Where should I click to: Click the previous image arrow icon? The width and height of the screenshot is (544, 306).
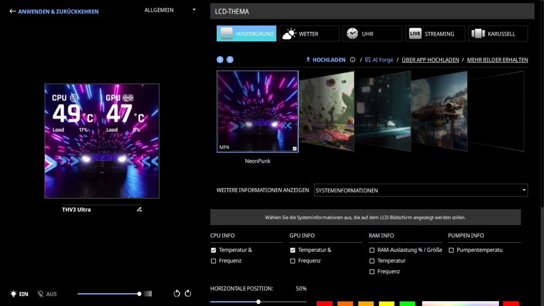pos(220,59)
